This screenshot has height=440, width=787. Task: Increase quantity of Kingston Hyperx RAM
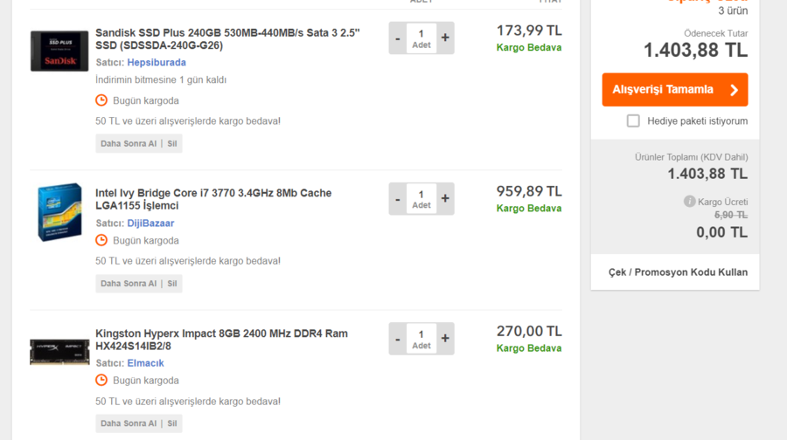(445, 339)
